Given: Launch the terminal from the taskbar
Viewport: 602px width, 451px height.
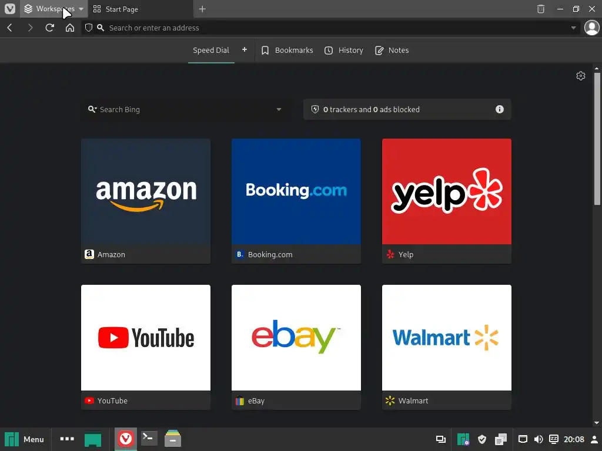Looking at the screenshot, I should click(149, 438).
